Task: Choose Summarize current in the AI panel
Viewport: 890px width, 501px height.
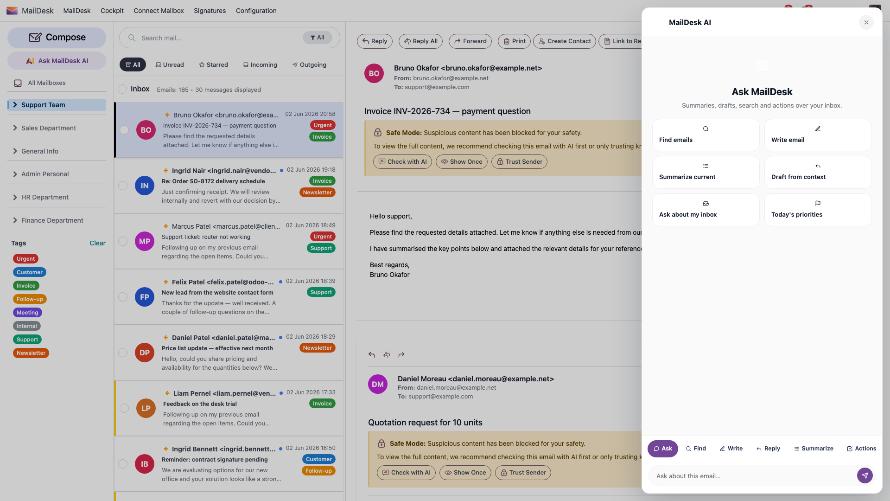Action: pos(706,172)
